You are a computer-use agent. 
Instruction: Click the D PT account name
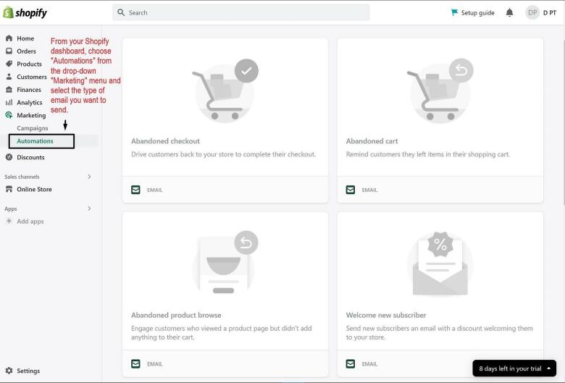550,12
